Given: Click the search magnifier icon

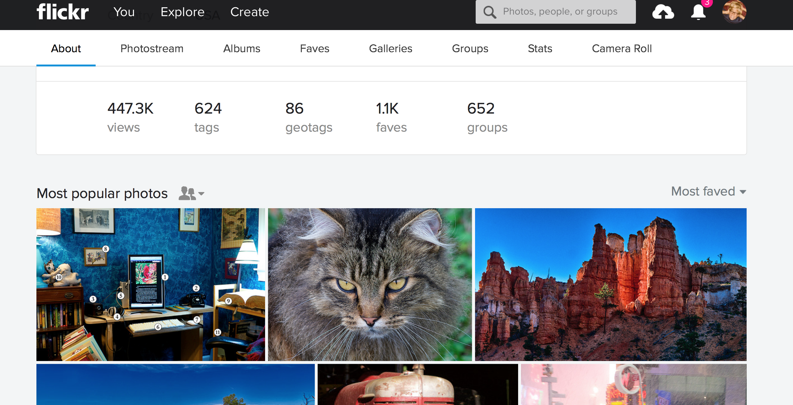Looking at the screenshot, I should coord(490,12).
